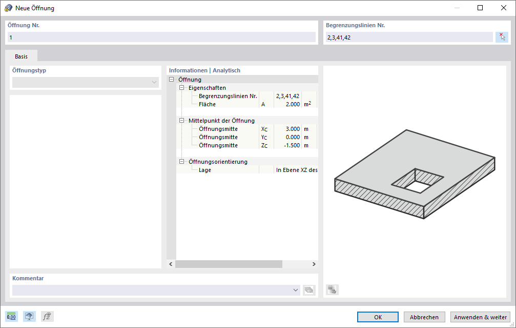Collapse the Öffnung tree node
Screen dimensions: 516x328
(x=171, y=80)
